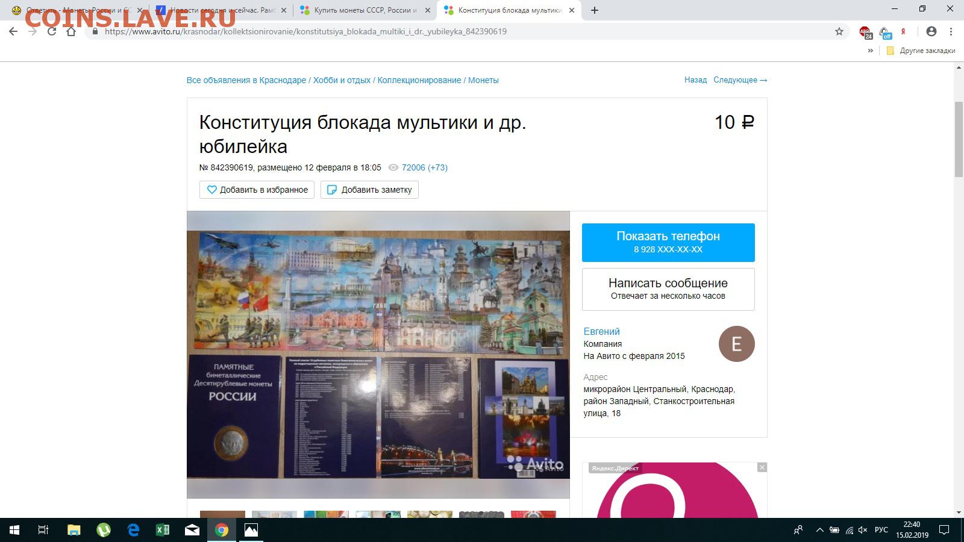
Task: Show hidden system tray icons
Action: [x=819, y=530]
